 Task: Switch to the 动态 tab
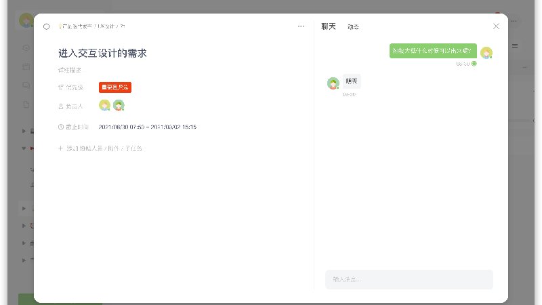tap(353, 27)
